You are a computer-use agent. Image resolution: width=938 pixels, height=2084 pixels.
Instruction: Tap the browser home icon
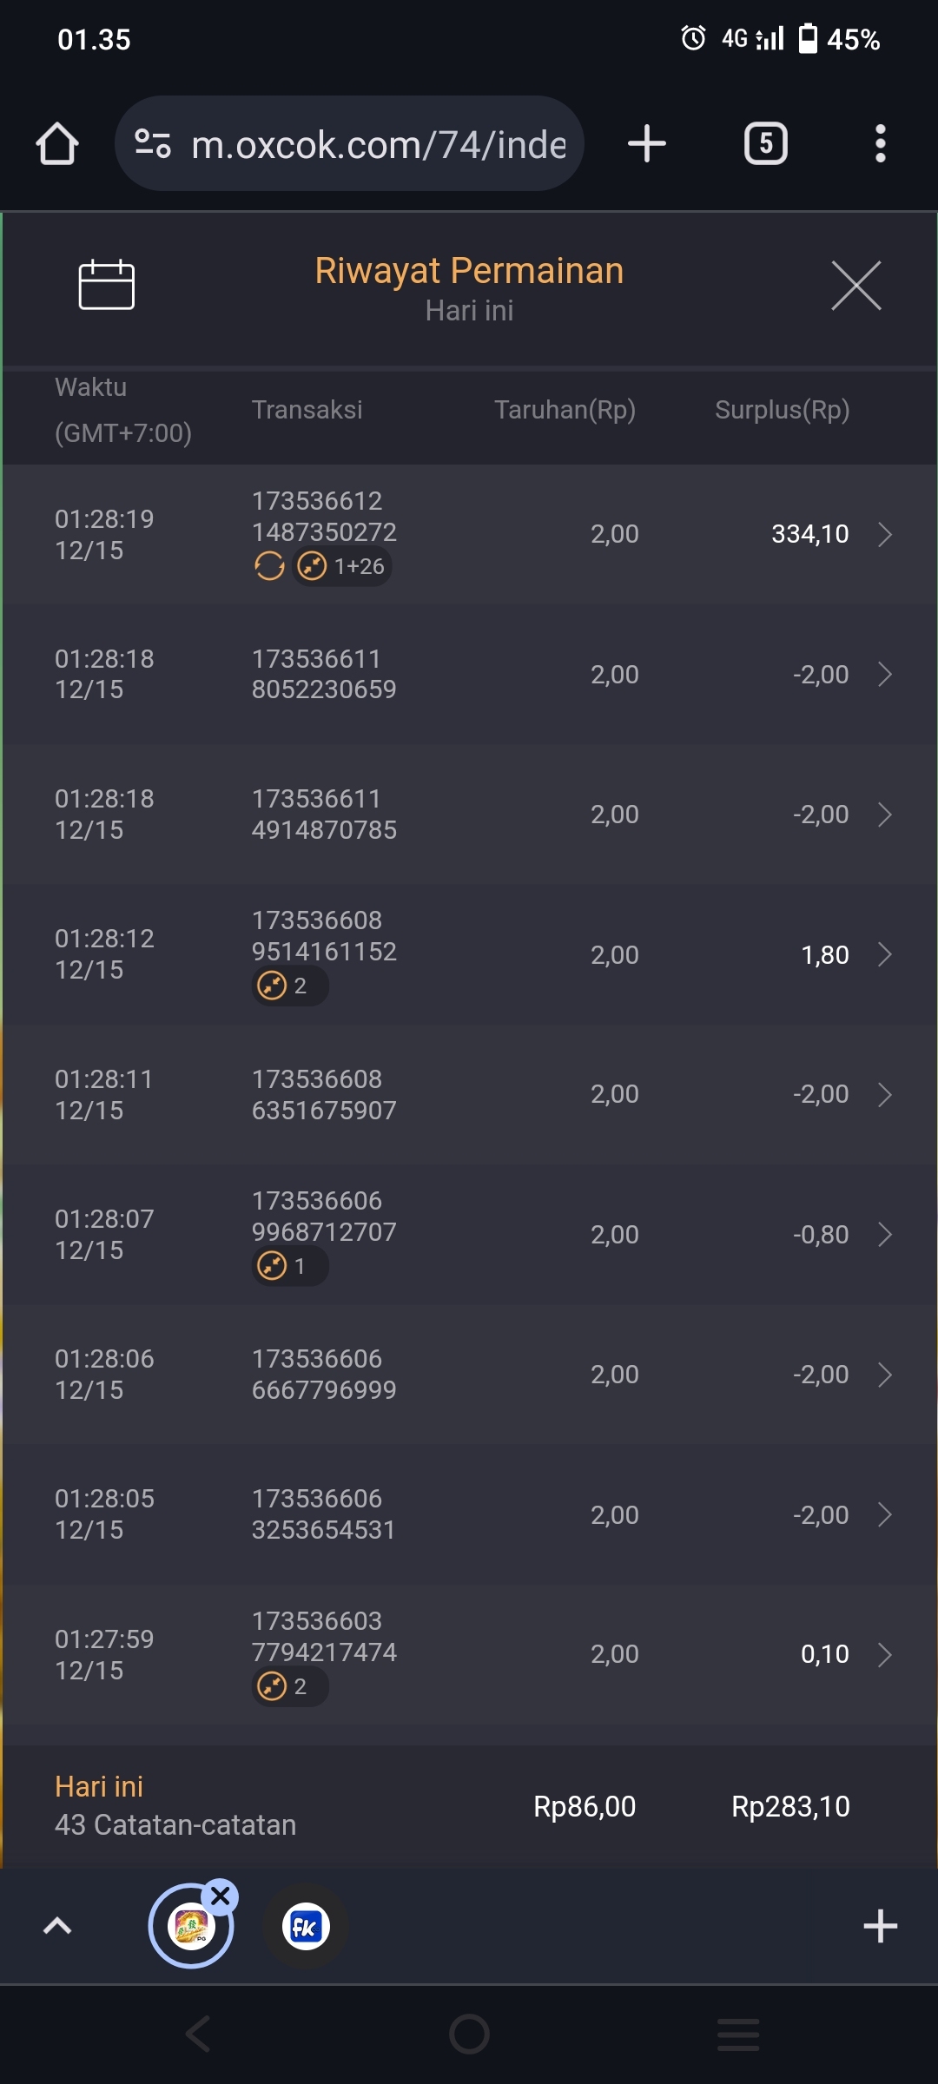point(57,143)
